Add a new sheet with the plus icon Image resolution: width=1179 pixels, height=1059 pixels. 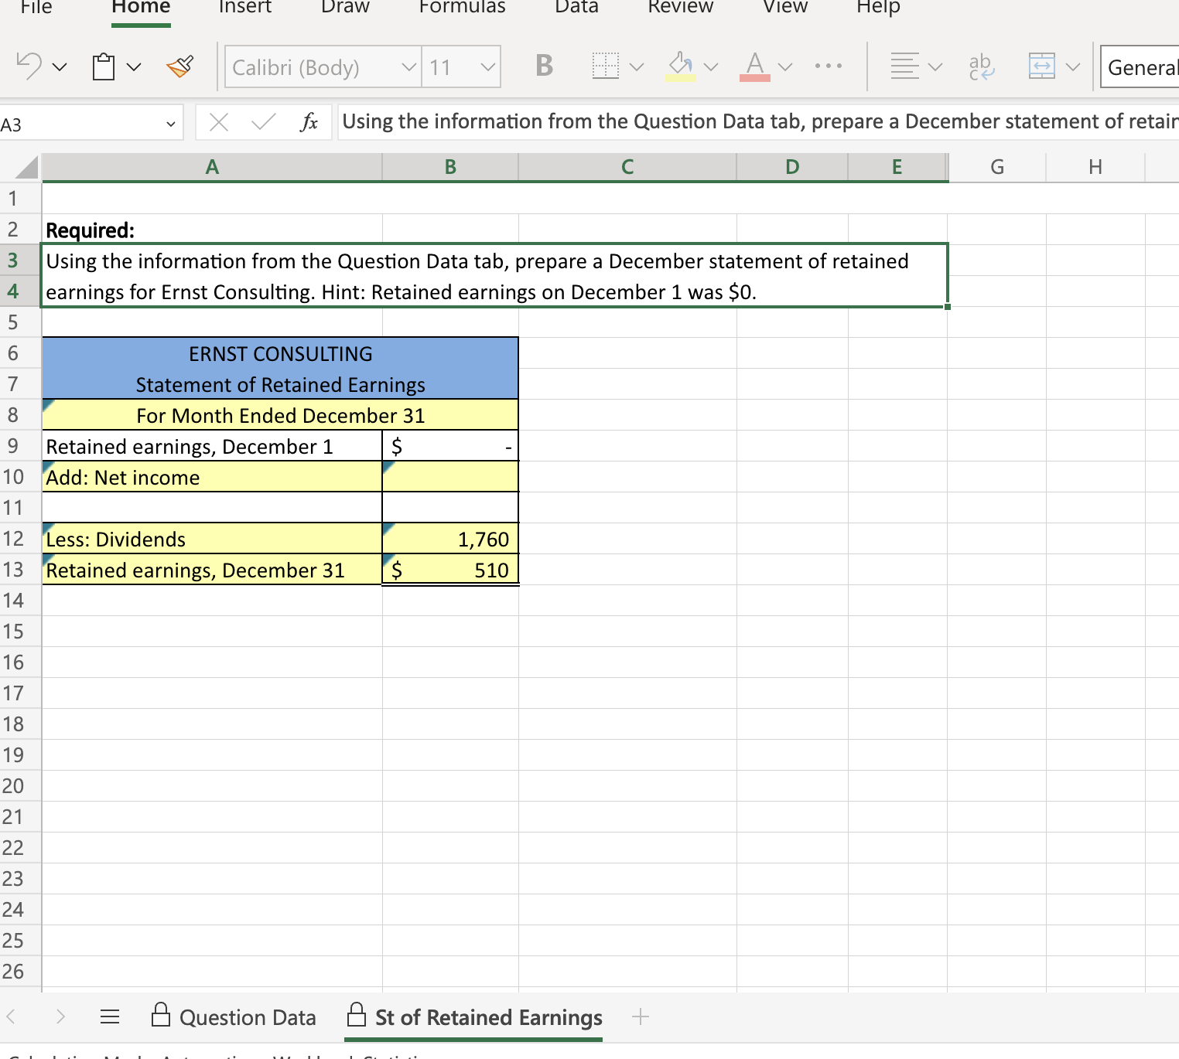point(640,1017)
